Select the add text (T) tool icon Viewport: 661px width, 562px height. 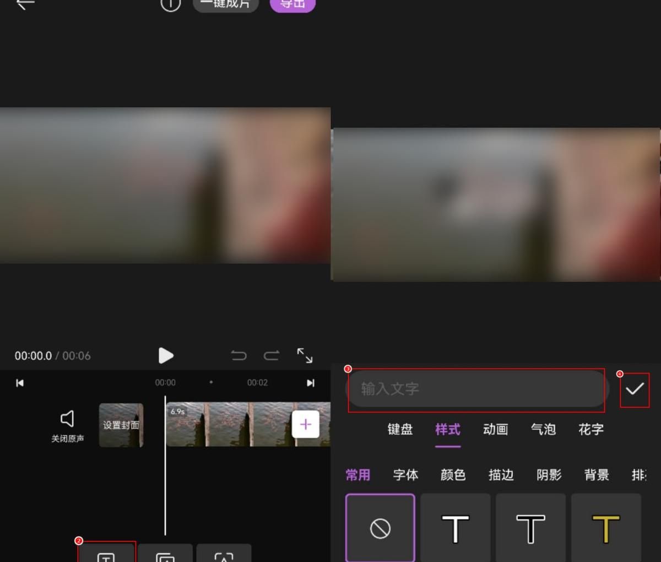pos(107,555)
